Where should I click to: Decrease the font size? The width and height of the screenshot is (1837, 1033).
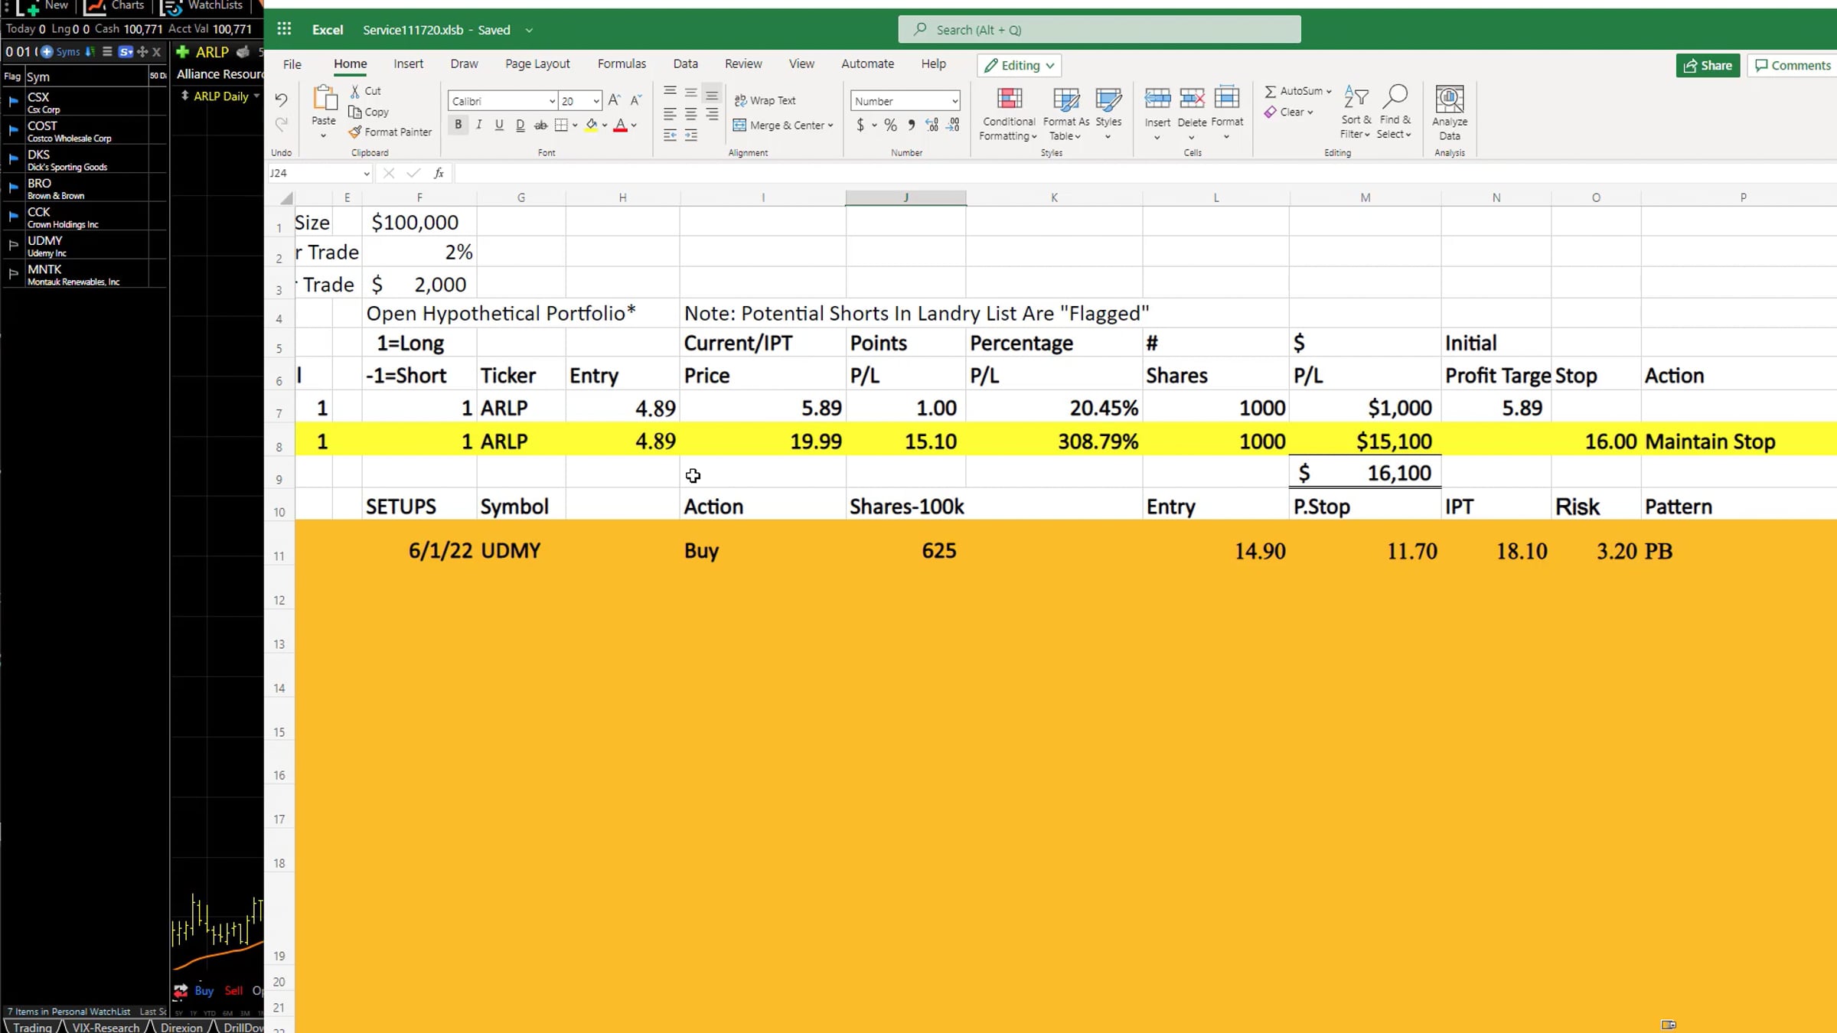point(635,100)
